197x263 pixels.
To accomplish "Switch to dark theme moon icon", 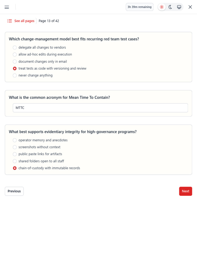I will tap(170, 7).
